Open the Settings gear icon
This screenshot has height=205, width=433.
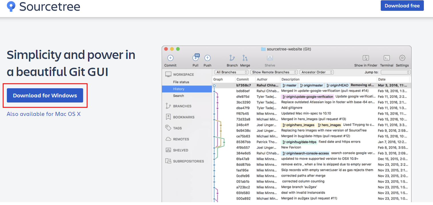(x=402, y=58)
